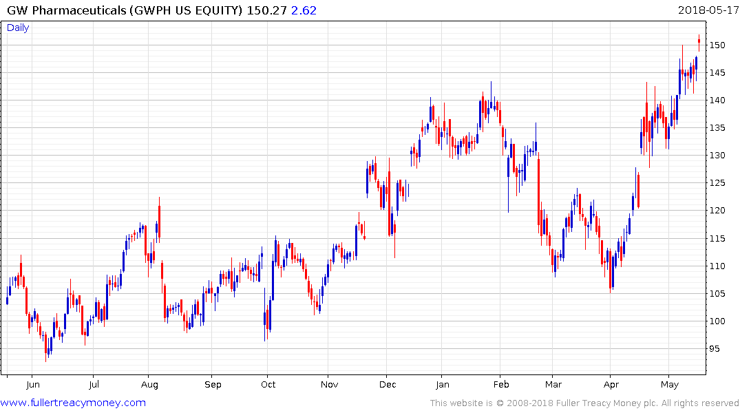
Task: Select the 'Daily' timeframe label
Action: (x=18, y=28)
